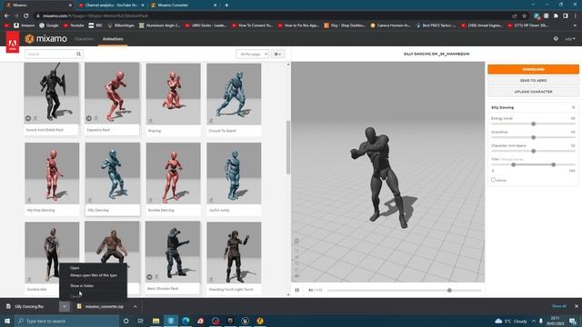Screen dimensions: 582x327
Task: Open the browser extensions puzzle icon
Action: [556, 16]
